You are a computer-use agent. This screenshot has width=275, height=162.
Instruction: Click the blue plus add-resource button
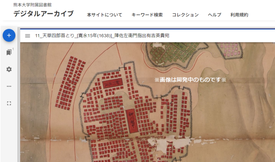click(9, 36)
